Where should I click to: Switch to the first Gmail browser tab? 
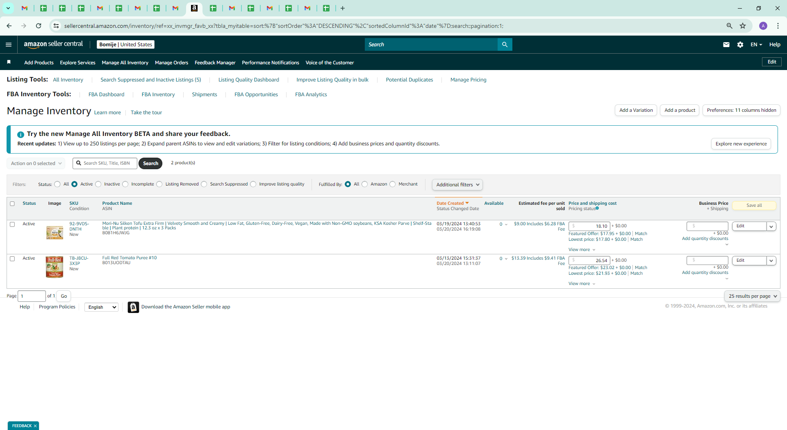(x=25, y=8)
